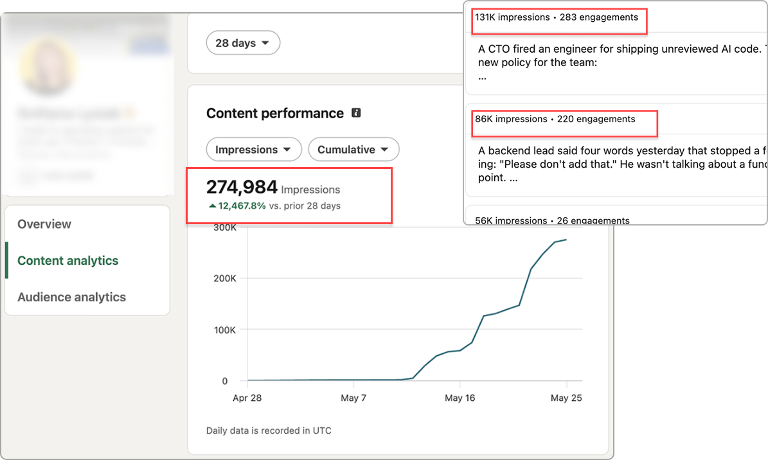
Task: Go to the Overview section
Action: (44, 224)
